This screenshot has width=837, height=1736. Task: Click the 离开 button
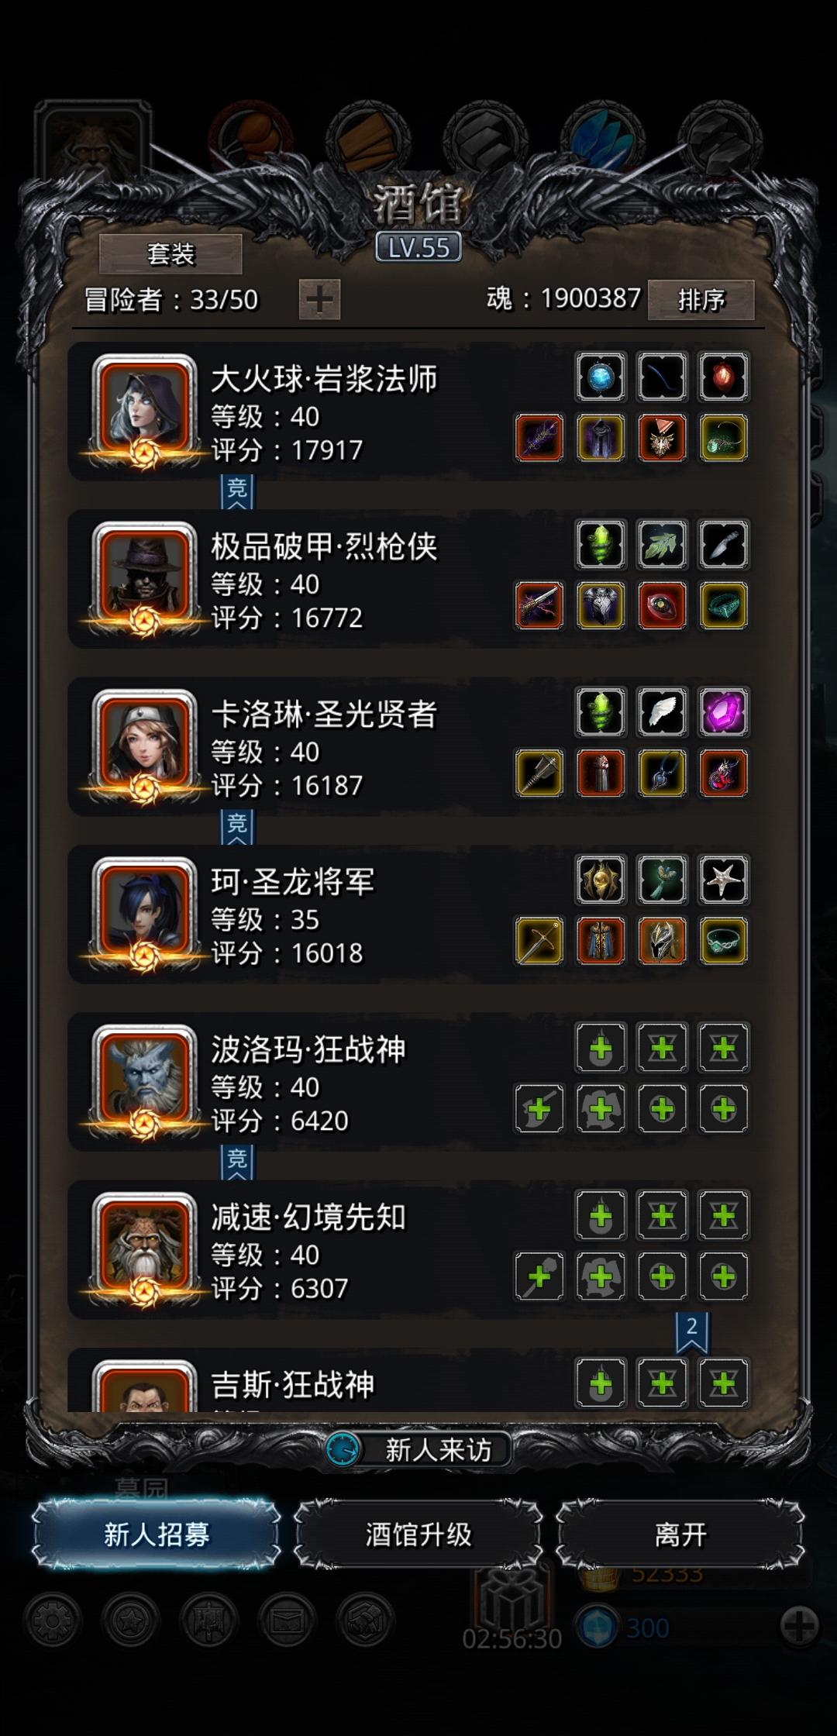680,1534
